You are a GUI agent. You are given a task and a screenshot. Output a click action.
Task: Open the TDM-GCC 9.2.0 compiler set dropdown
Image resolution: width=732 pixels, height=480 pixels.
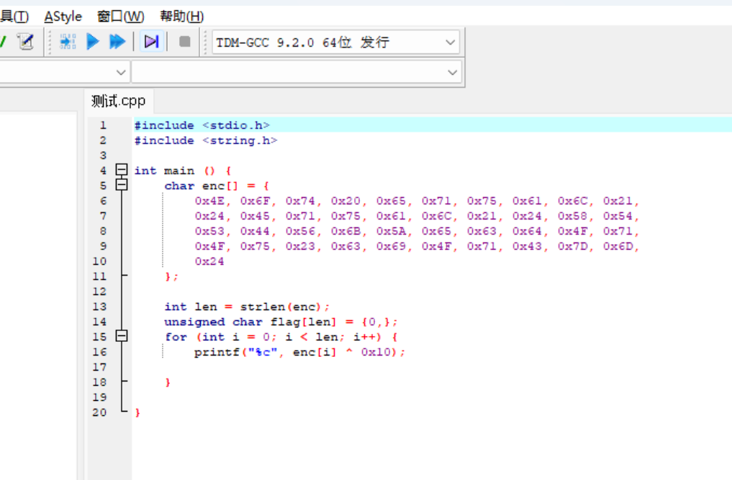click(335, 42)
